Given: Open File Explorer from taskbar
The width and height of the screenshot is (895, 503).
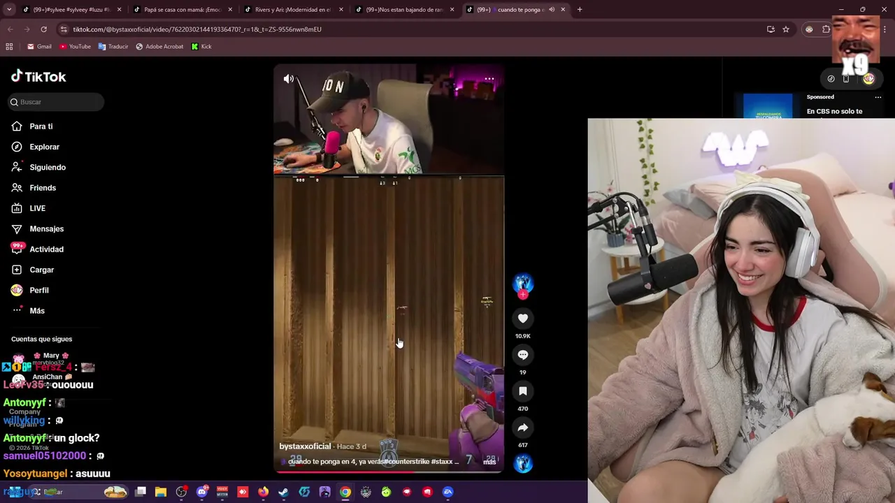Looking at the screenshot, I should click(x=161, y=492).
